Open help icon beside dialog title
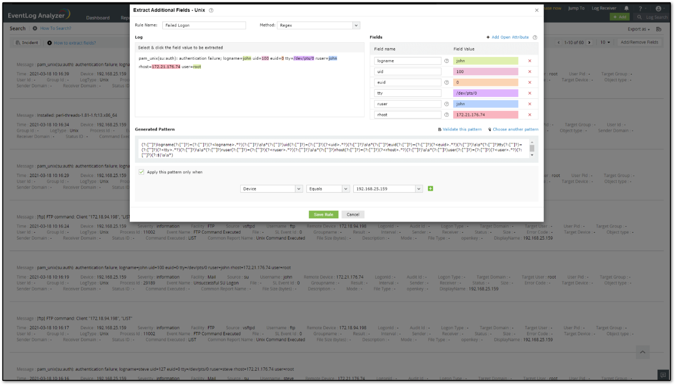 (x=211, y=10)
